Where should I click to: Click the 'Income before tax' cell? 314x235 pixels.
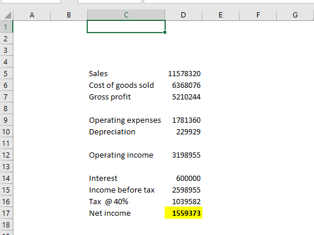point(126,190)
